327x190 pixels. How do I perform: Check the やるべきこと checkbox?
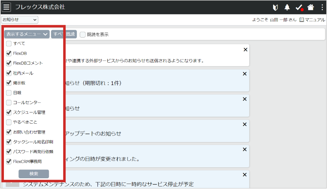click(9, 122)
